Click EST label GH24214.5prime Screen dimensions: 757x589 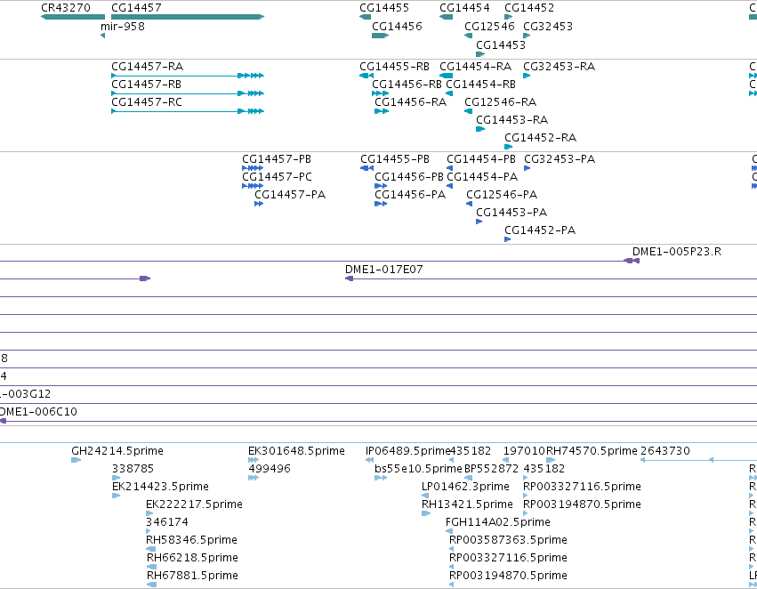tap(117, 451)
